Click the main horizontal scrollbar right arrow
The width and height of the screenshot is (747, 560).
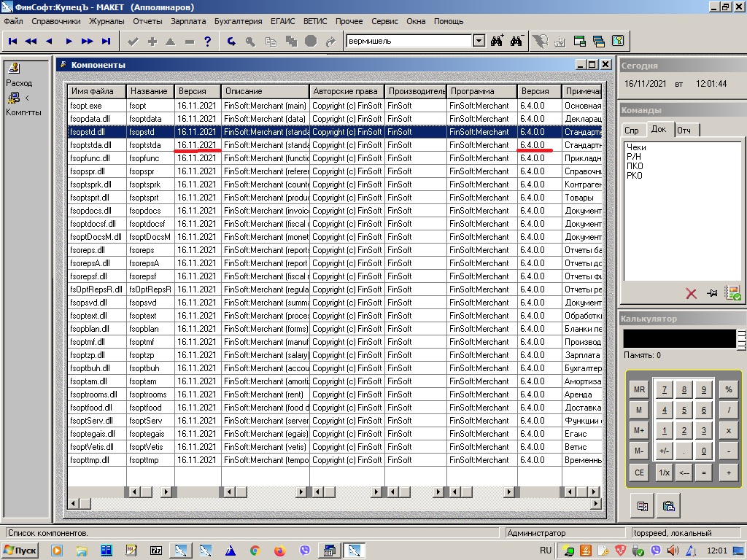click(595, 504)
